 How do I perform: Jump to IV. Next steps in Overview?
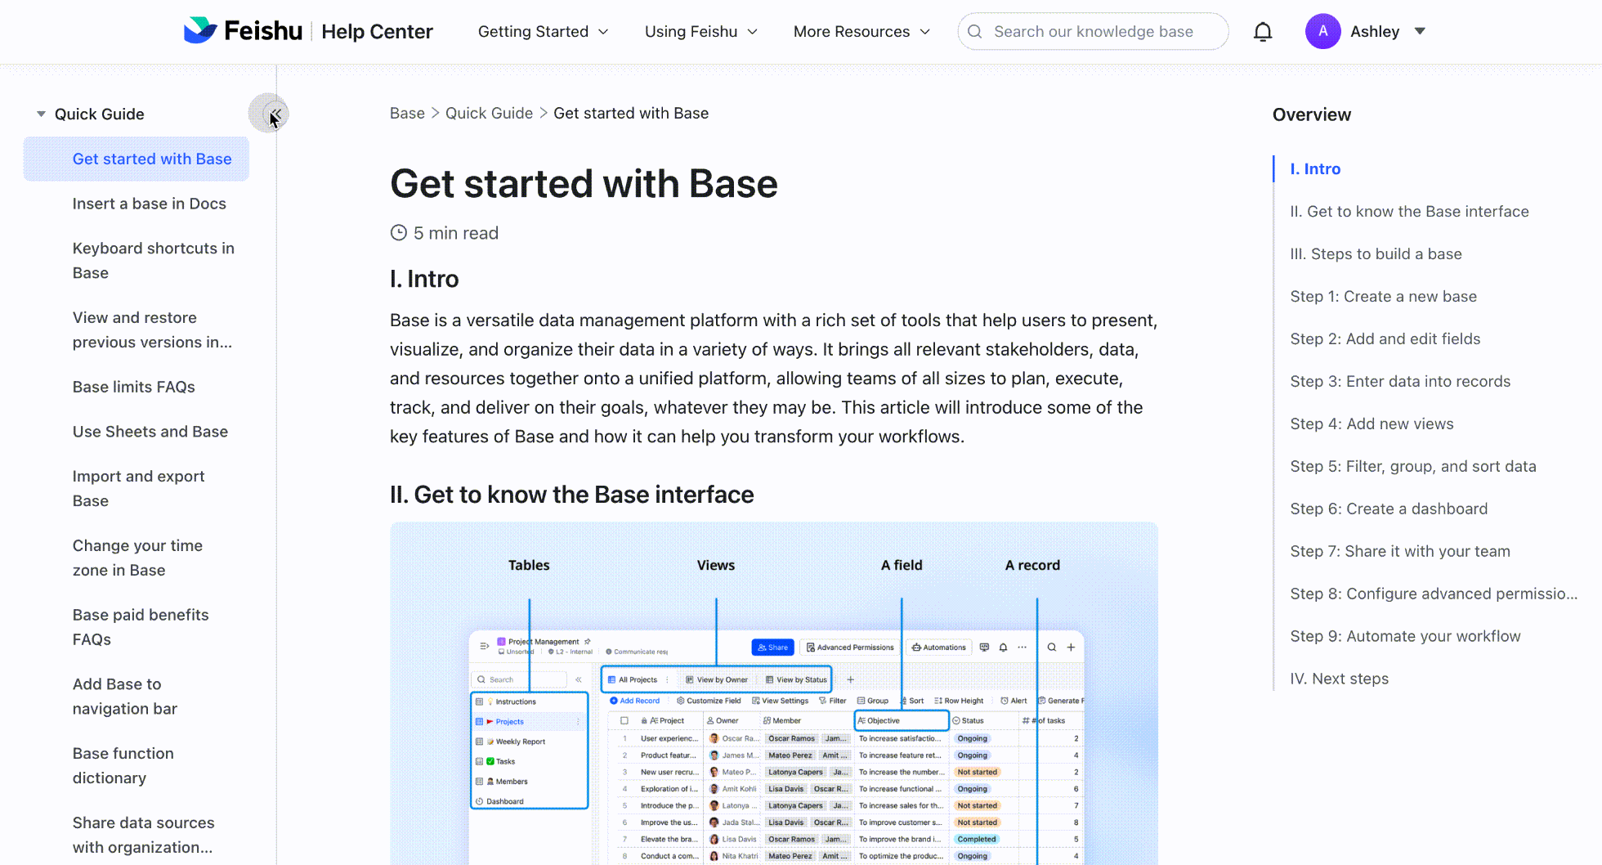(1339, 679)
